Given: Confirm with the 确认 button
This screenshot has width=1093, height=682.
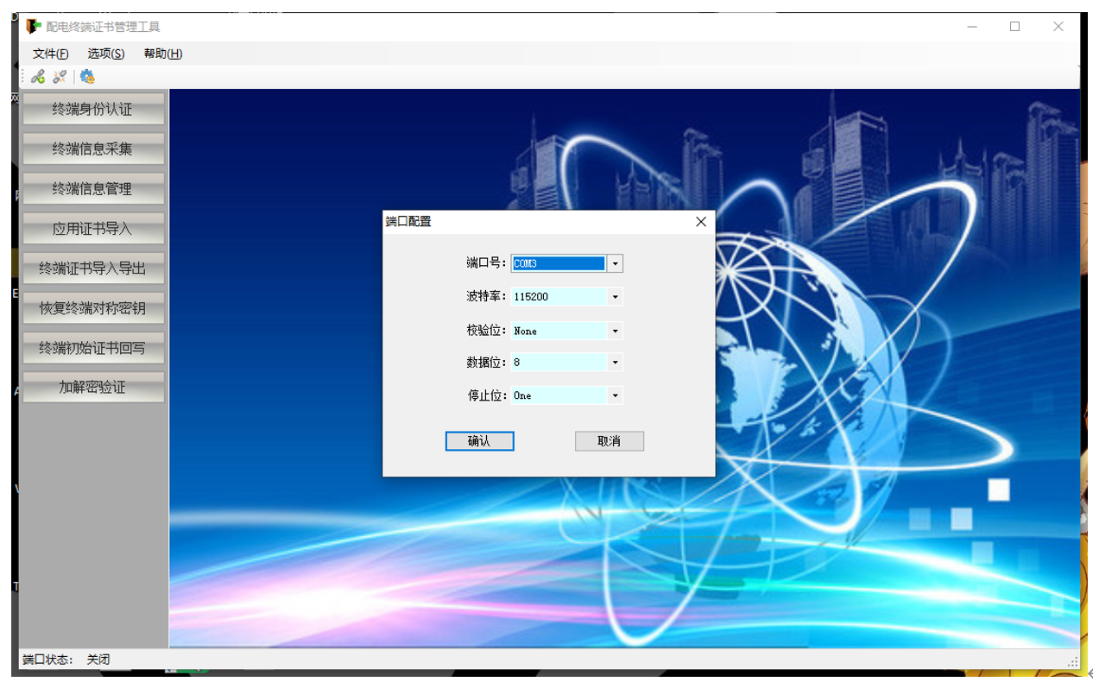Looking at the screenshot, I should click(479, 441).
